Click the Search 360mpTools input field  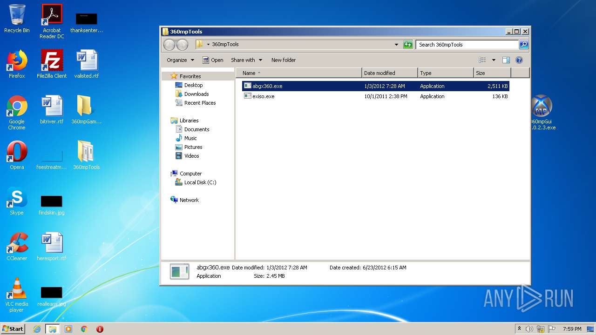(467, 45)
